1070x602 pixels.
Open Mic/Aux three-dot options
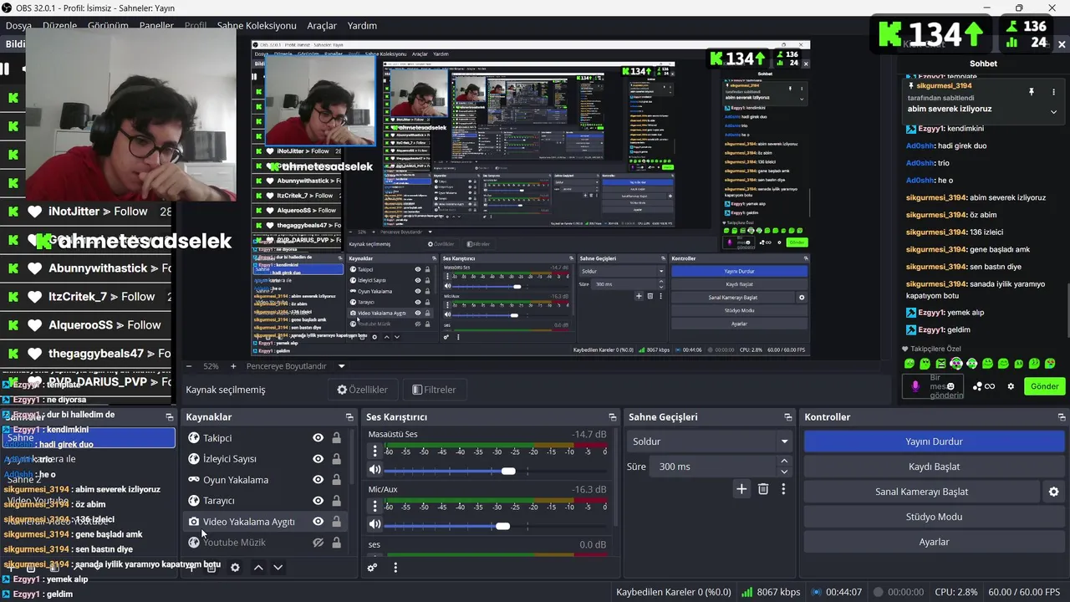[375, 507]
